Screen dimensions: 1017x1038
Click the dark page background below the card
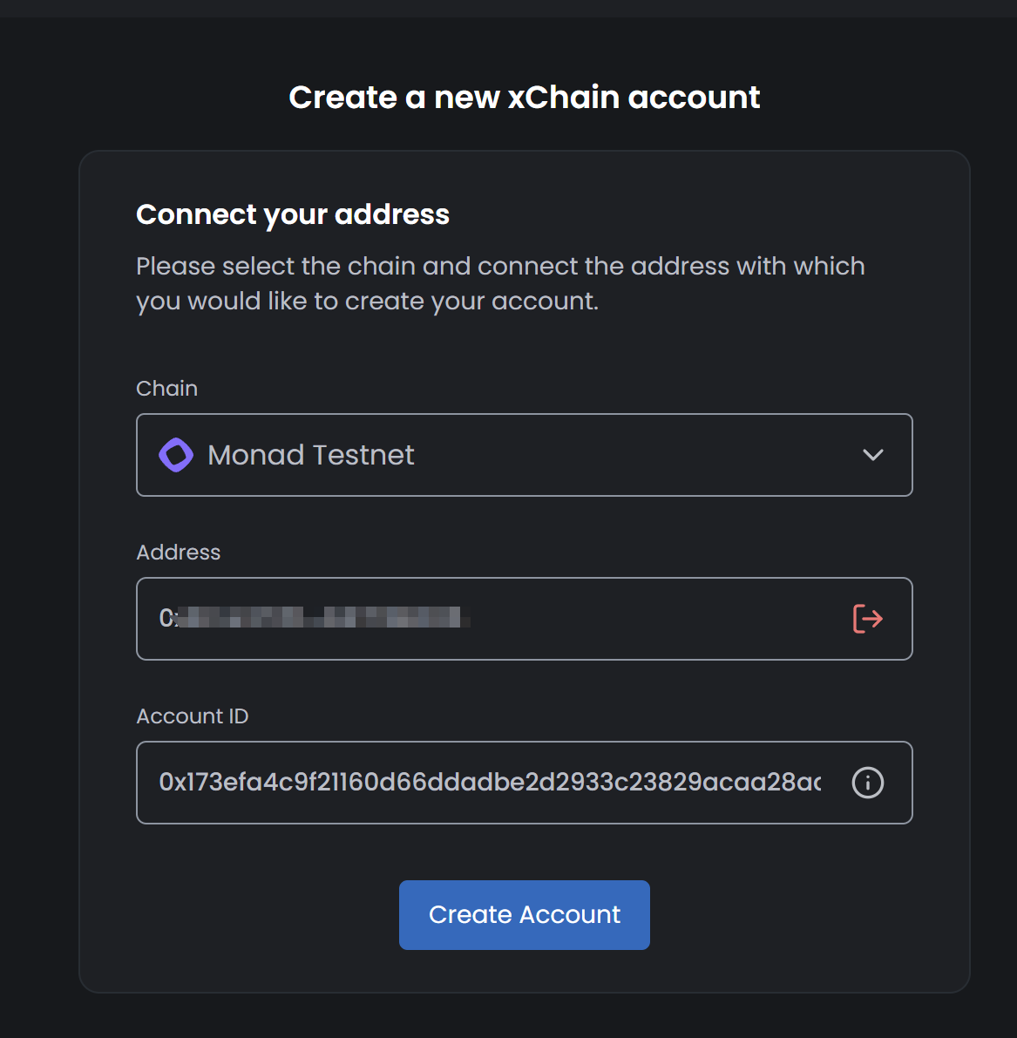(523, 1018)
